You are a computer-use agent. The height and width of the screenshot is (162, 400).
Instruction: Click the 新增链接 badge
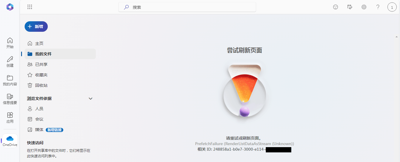[55, 130]
